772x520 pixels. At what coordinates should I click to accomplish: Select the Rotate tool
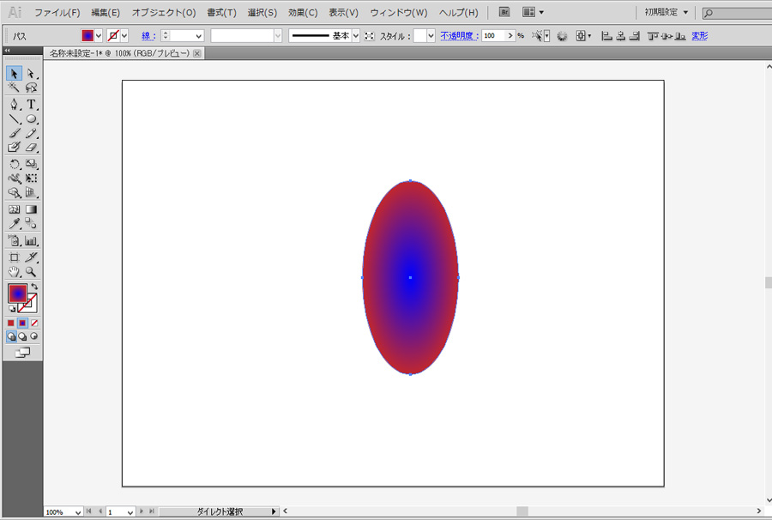click(14, 164)
